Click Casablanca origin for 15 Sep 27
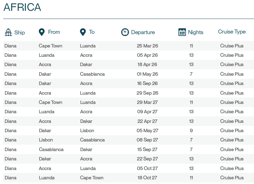The width and height of the screenshot is (254, 184). (51, 150)
